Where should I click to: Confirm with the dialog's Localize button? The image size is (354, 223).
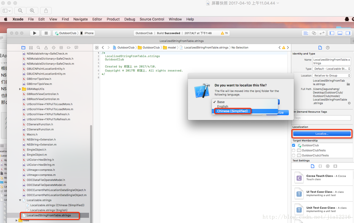coord(277,113)
